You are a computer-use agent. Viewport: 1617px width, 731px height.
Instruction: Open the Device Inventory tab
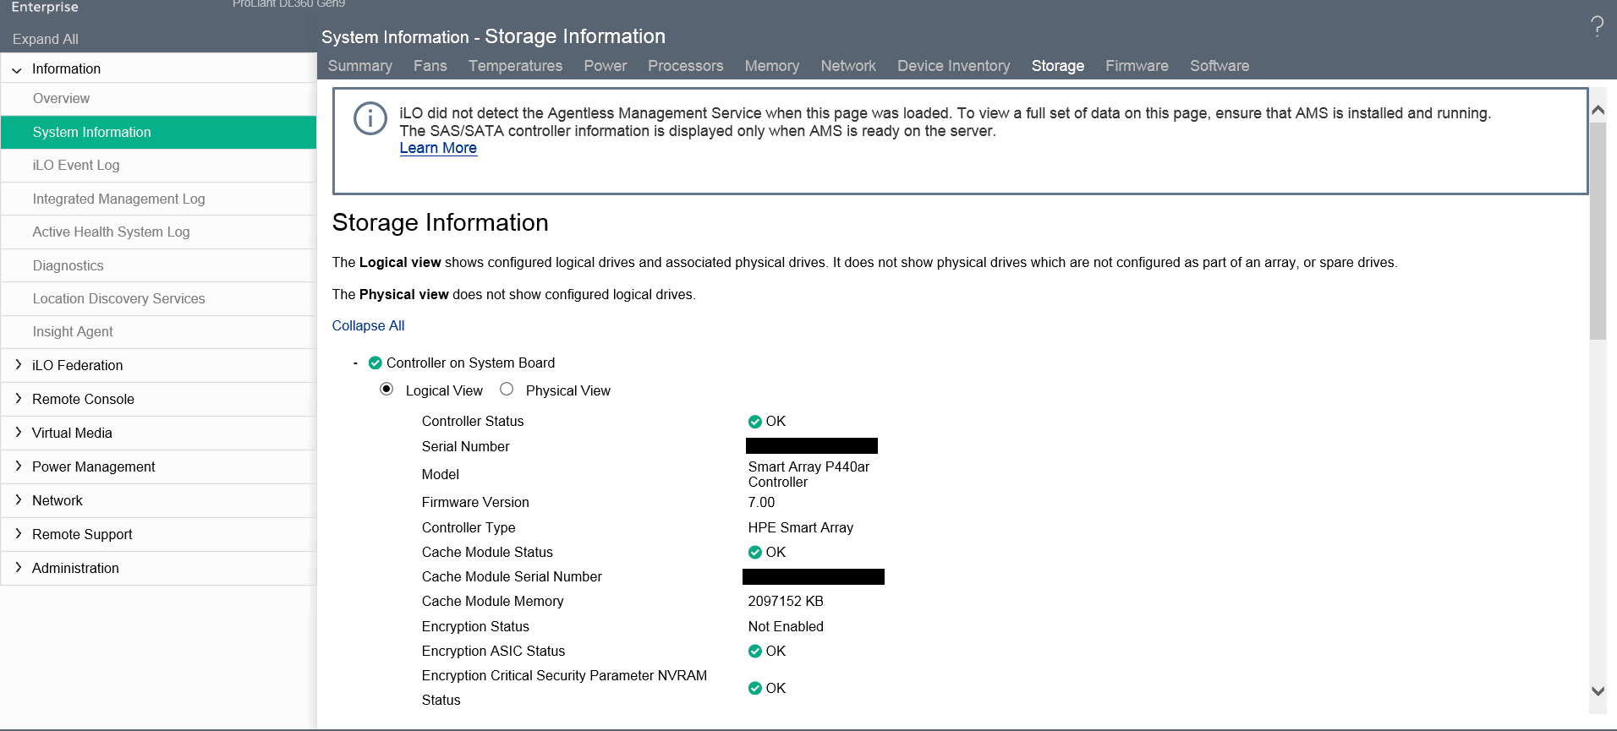coord(953,66)
